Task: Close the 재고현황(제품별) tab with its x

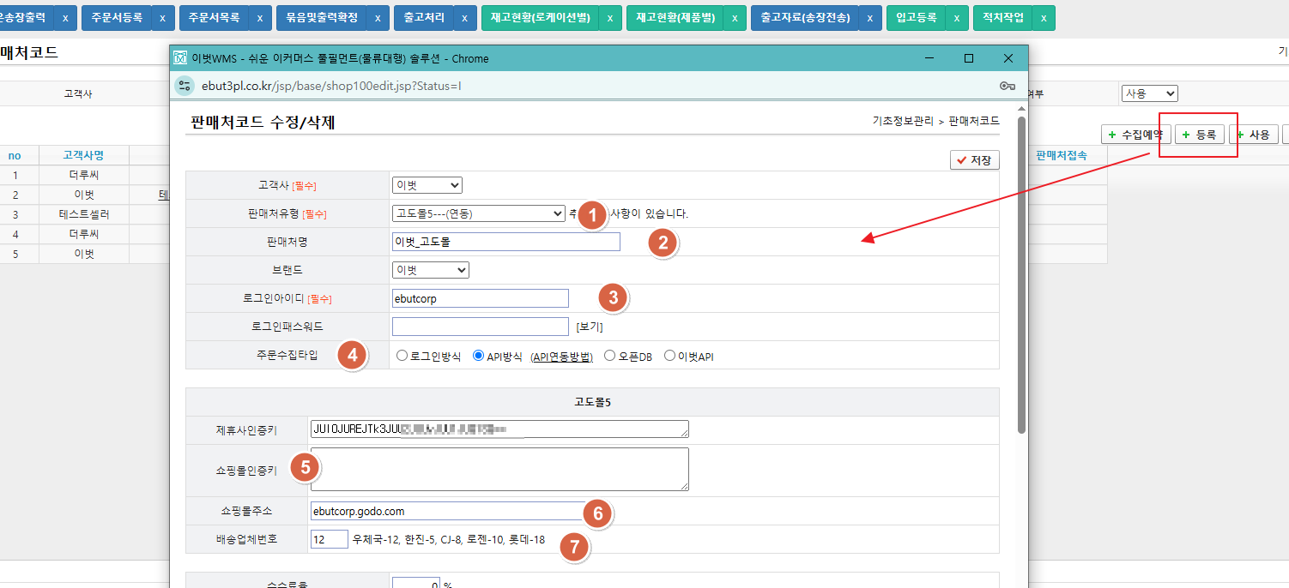Action: click(x=734, y=18)
